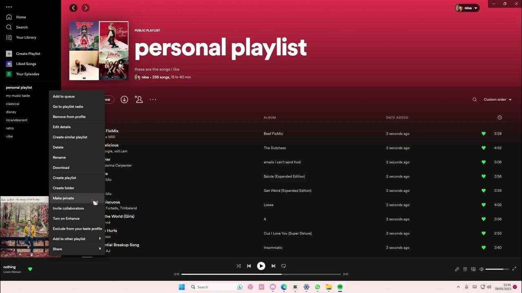Viewport: 522px width, 293px height.
Task: Go back with the left arrow button
Action: (73, 8)
